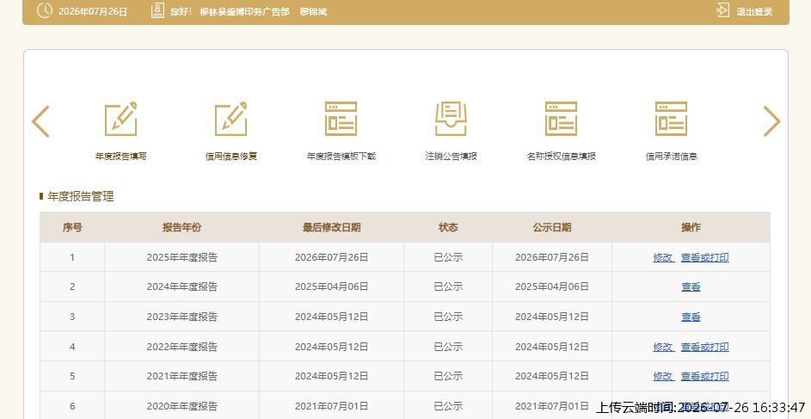Click 修改 for the 2022年年度报告
Viewport: 811px width, 419px height.
tap(664, 347)
